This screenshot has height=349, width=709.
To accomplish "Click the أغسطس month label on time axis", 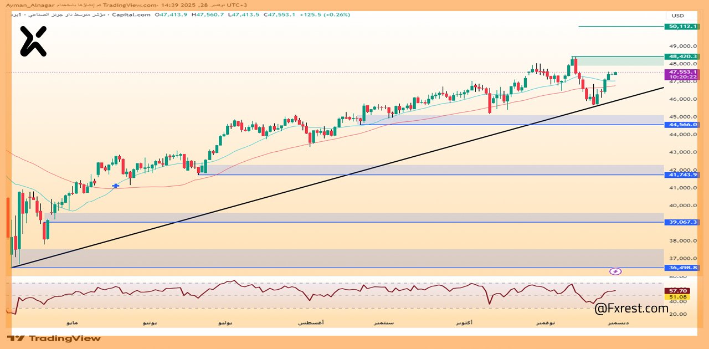I will pyautogui.click(x=311, y=322).
